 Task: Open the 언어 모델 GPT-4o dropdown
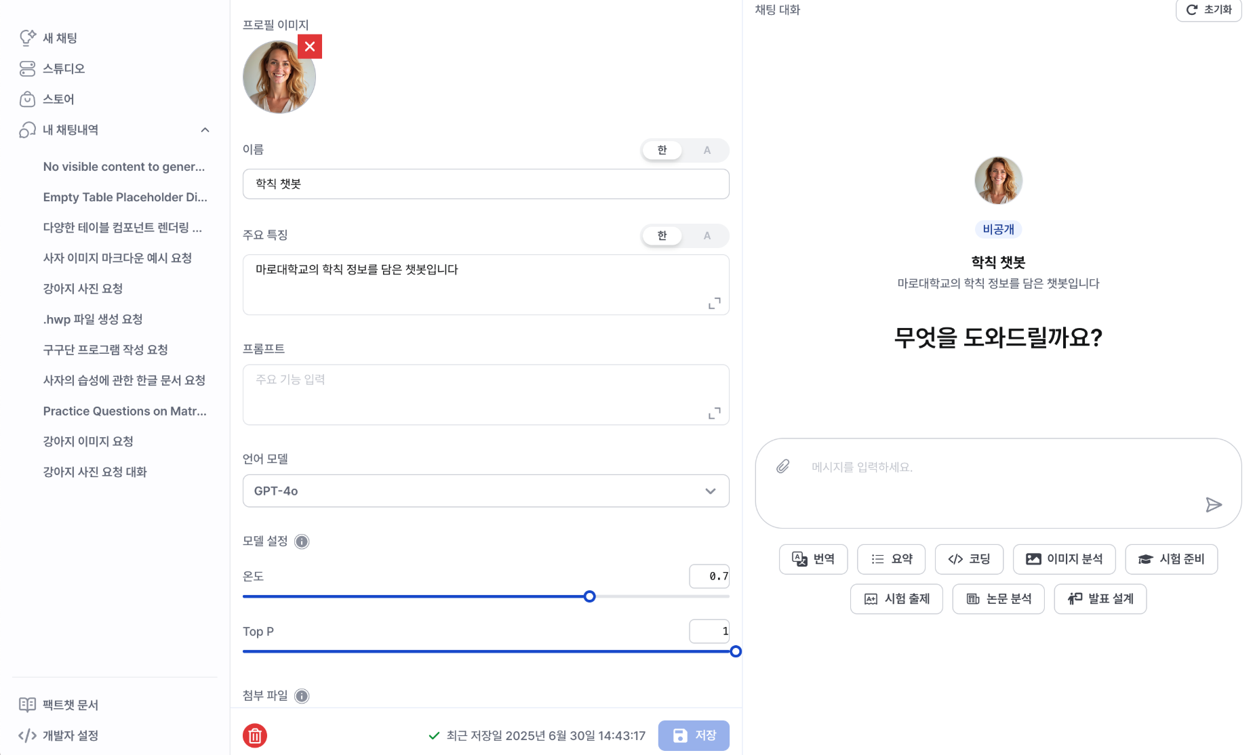coord(485,491)
